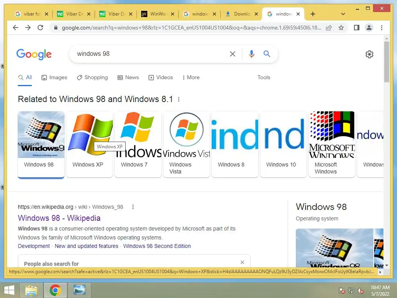Select the News search tab

(x=128, y=77)
